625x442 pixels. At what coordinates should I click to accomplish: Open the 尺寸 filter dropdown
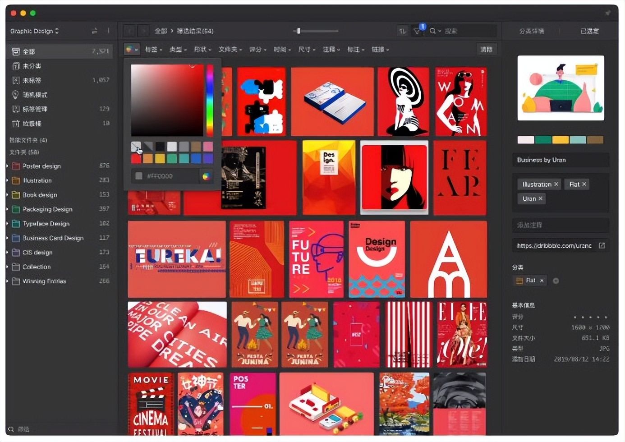306,50
